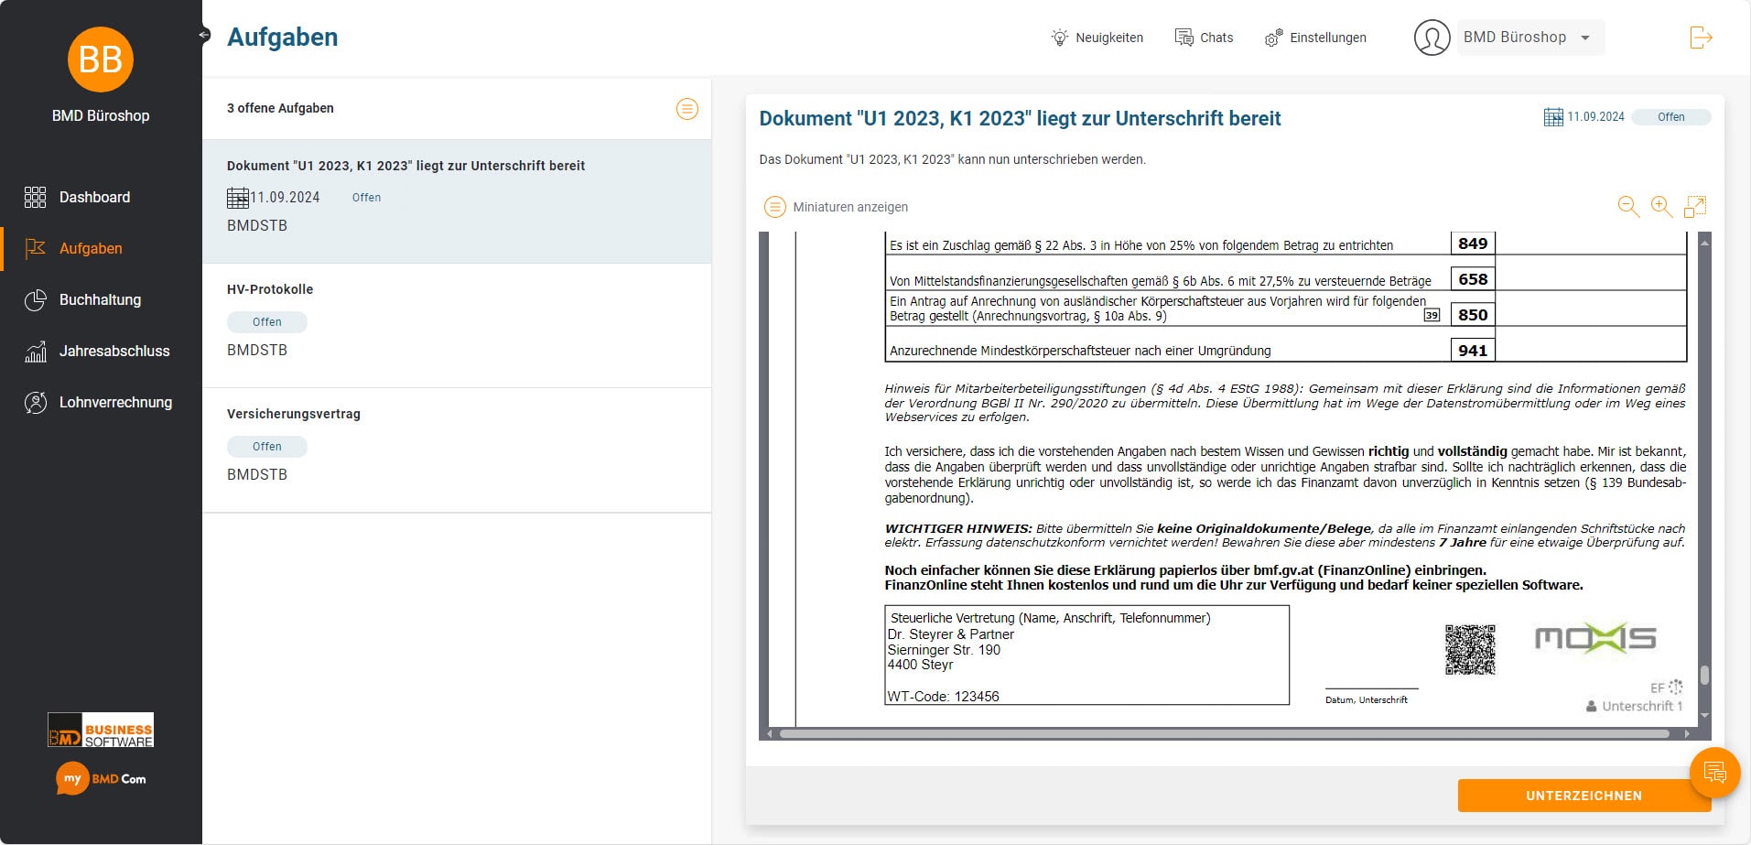Viewport: 1751px width, 845px height.
Task: Click the Jahresabschluss bar chart icon
Action: click(x=35, y=351)
